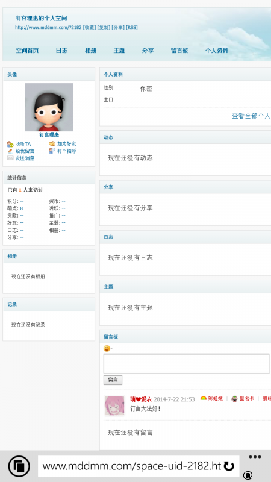Click the 匿名卡 text link

coord(247,398)
